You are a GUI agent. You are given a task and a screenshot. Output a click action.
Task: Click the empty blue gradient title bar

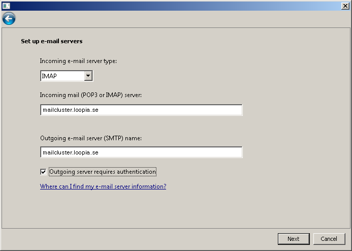175,6
